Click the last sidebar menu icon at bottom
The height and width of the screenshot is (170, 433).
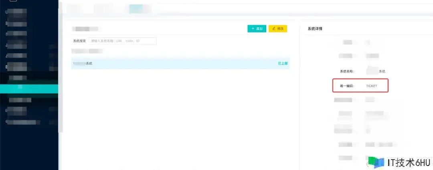click(x=6, y=122)
